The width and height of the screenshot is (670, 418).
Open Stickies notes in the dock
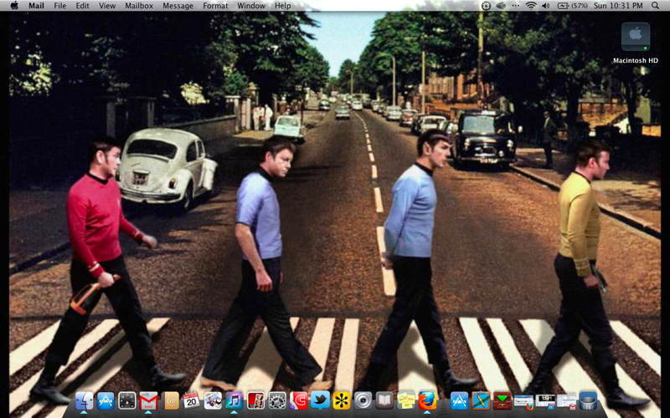[x=406, y=401]
